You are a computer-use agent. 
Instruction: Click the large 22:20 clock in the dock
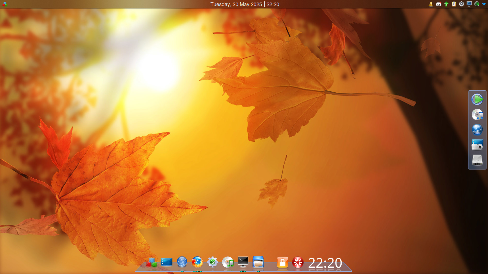click(325, 263)
